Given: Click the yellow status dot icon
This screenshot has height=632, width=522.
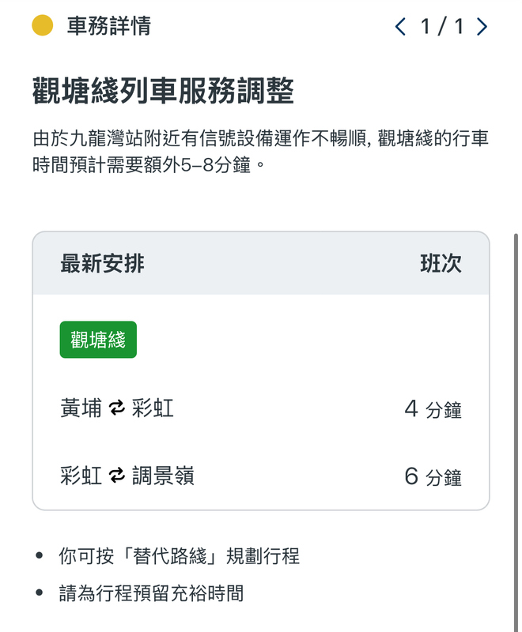Looking at the screenshot, I should click(x=42, y=26).
